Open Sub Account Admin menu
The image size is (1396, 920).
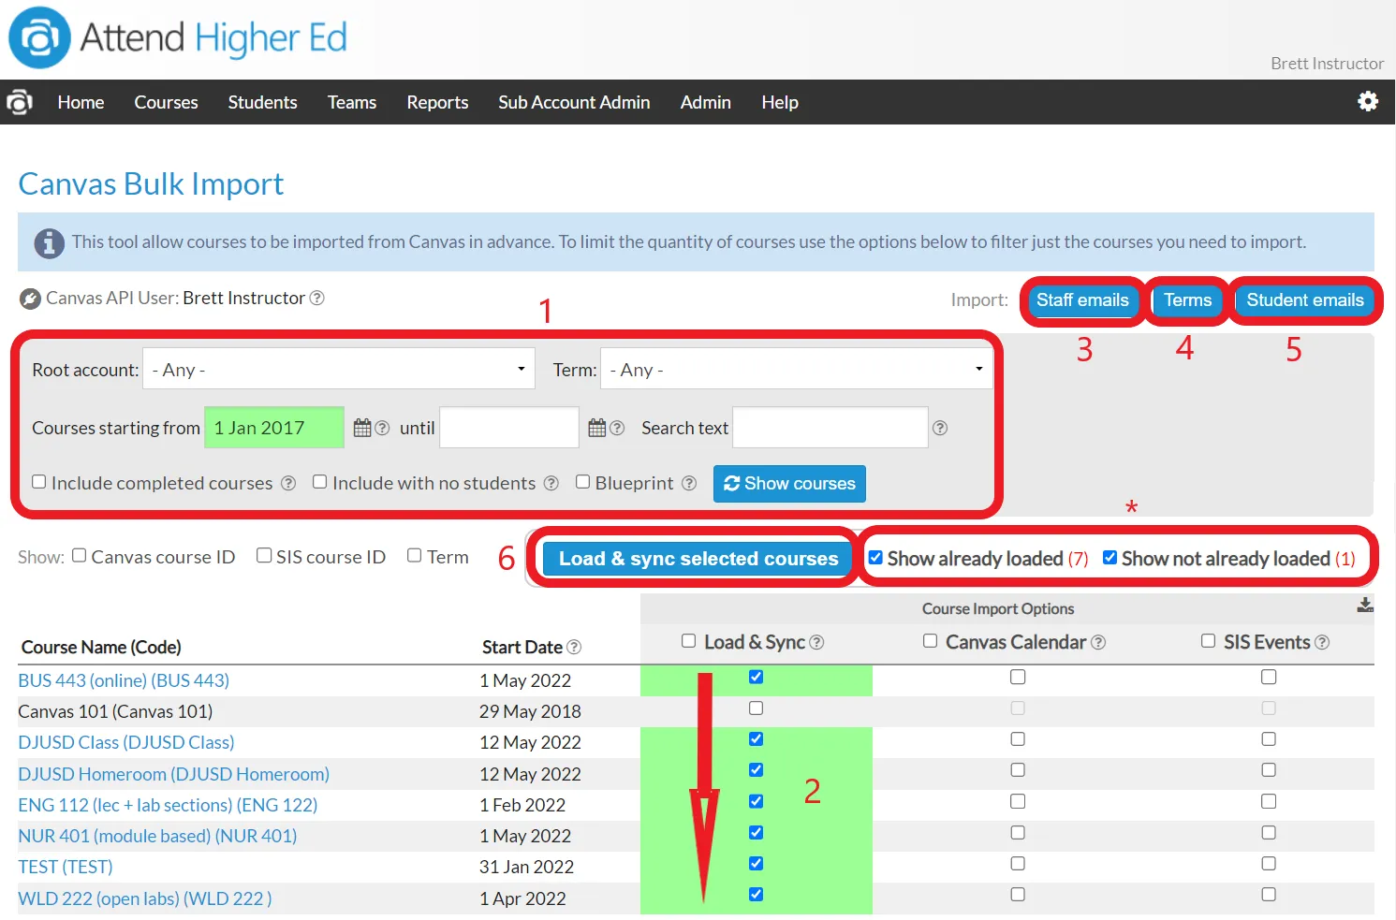[x=574, y=102]
